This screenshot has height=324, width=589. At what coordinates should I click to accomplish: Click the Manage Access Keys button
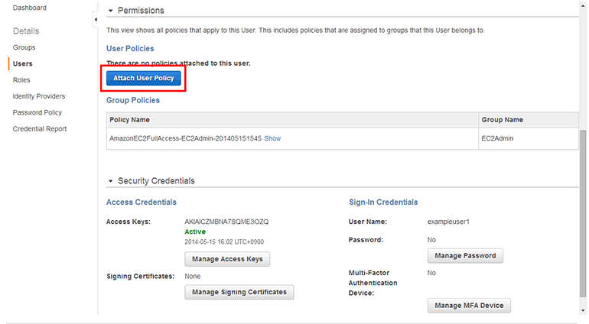[x=227, y=259]
